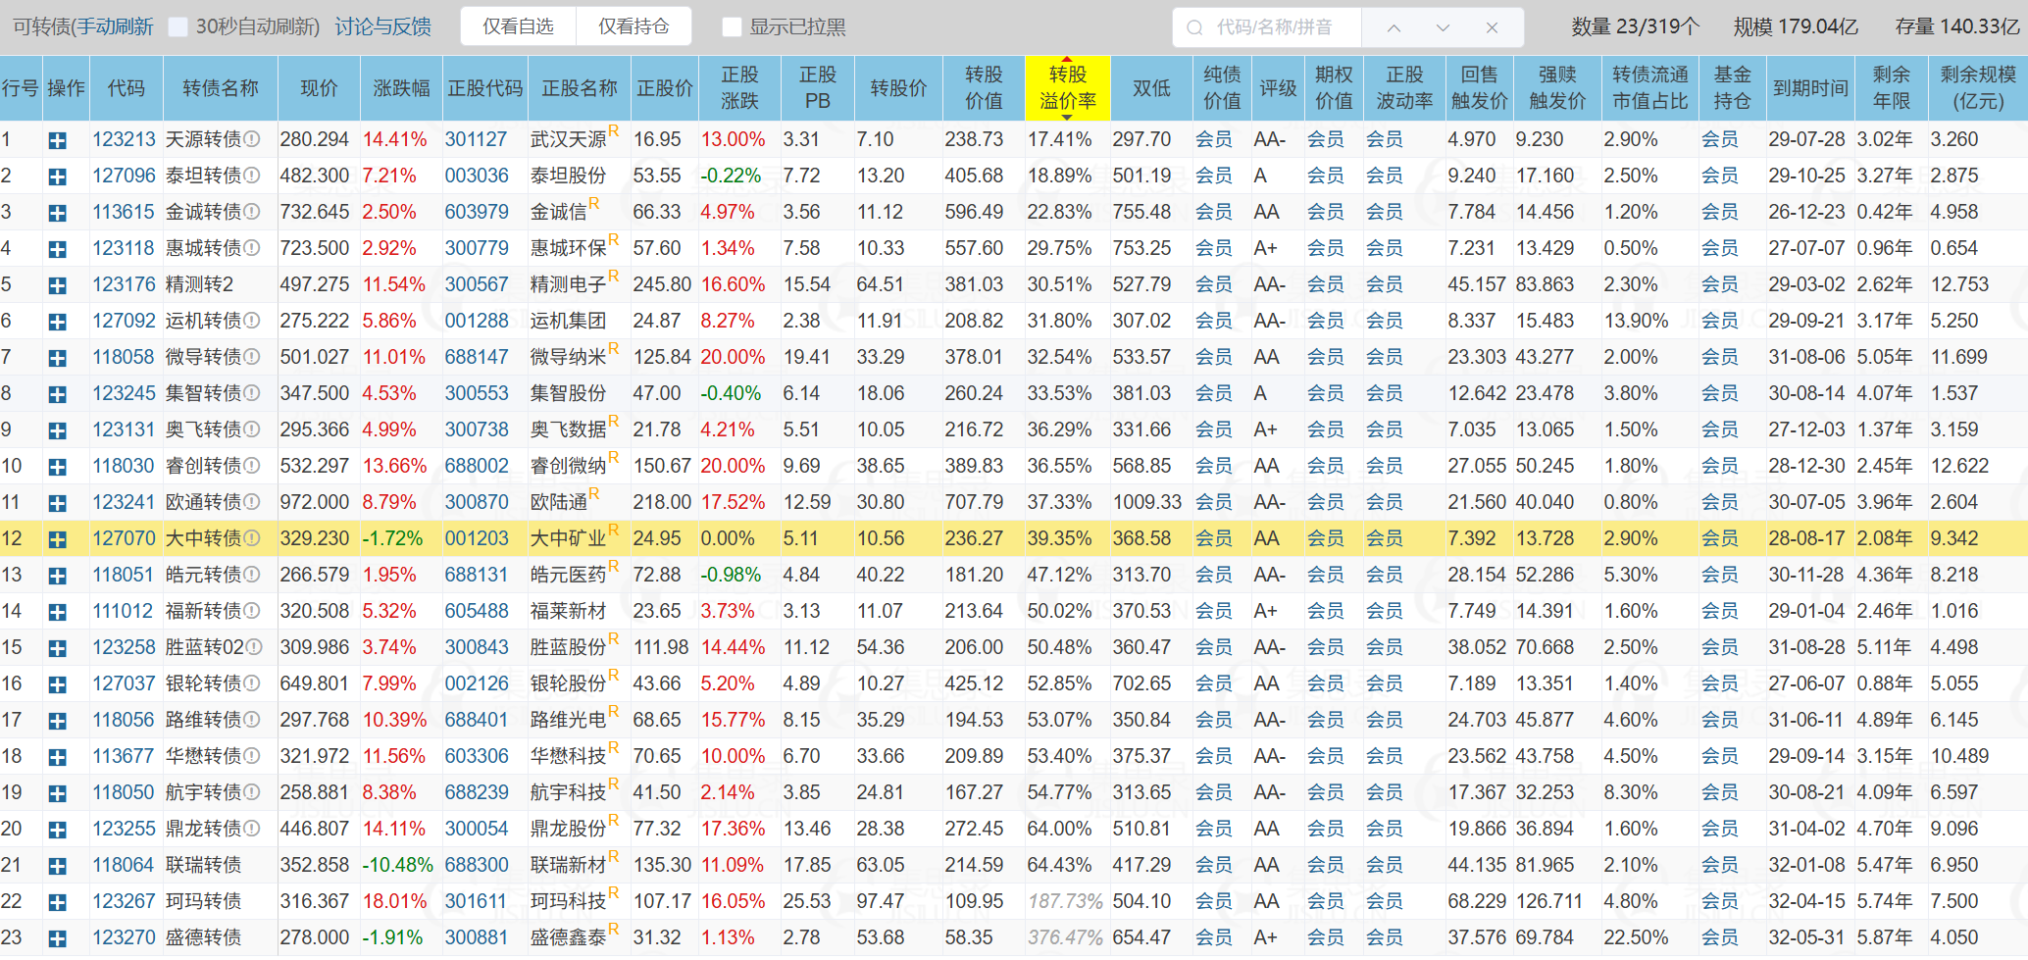
Task: Sort by 转股溢价率 column header
Action: (x=1067, y=88)
